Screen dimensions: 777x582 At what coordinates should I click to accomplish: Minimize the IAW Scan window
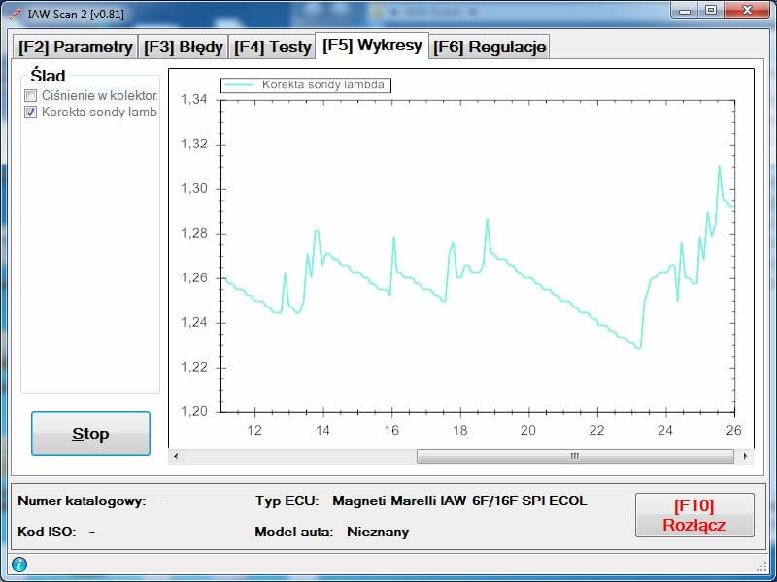tap(685, 11)
